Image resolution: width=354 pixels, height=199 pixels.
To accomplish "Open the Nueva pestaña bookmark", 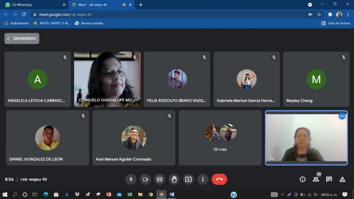I will click(x=89, y=23).
